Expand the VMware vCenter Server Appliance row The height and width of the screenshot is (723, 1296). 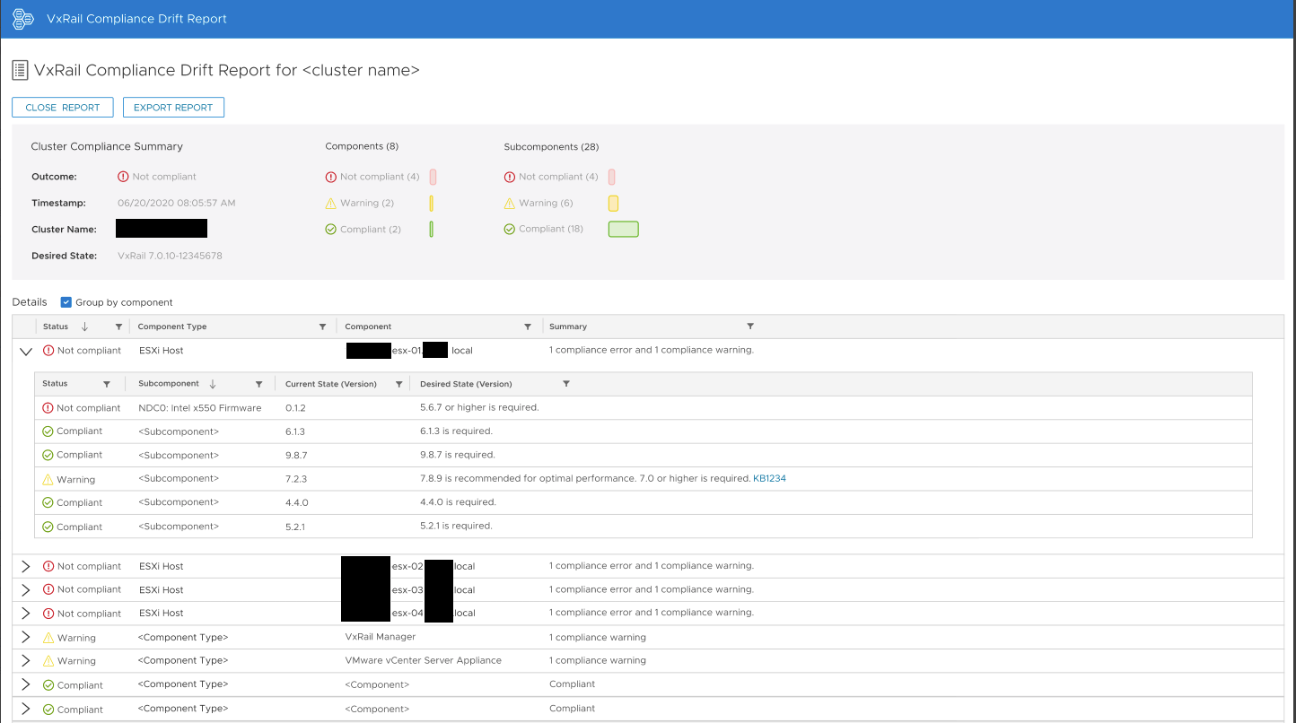pyautogui.click(x=26, y=661)
